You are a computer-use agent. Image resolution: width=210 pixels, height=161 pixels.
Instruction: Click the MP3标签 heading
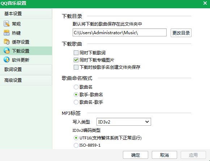71,113
